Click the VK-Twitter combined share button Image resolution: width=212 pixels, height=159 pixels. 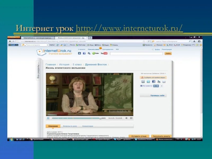[156, 86]
